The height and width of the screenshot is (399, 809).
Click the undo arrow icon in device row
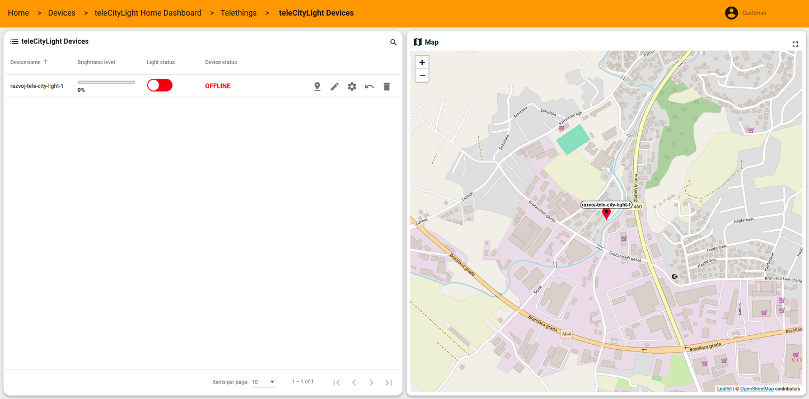369,87
